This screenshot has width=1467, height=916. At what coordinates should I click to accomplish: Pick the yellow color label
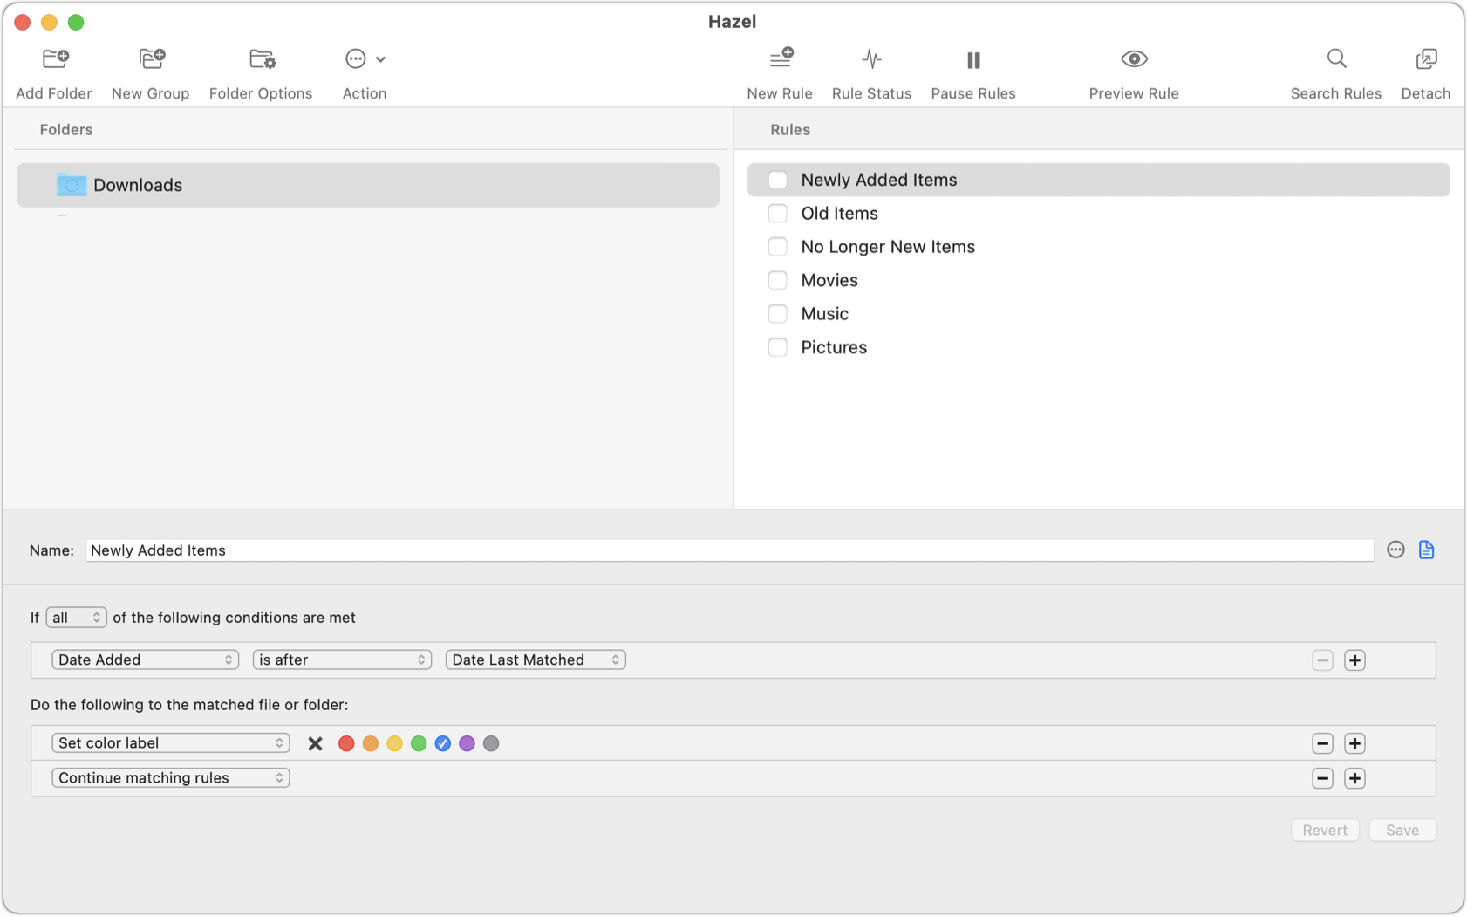[x=394, y=743]
